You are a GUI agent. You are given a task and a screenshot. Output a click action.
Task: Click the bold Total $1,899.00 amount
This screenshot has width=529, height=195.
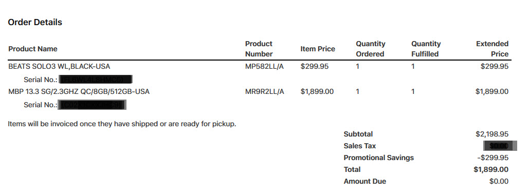click(491, 169)
